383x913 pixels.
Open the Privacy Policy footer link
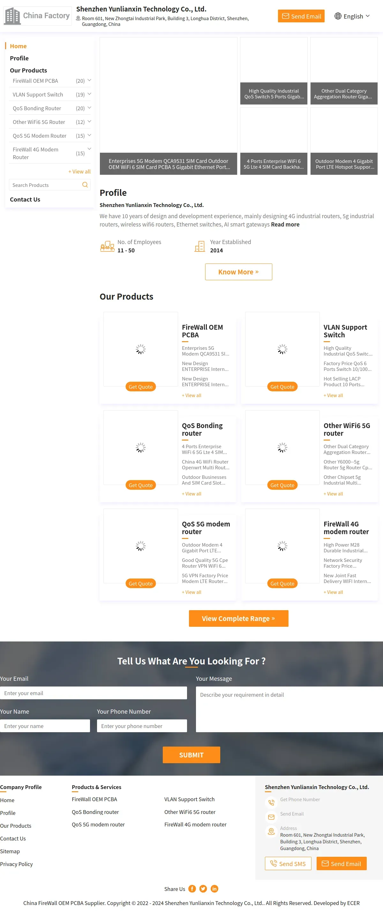coord(16,864)
